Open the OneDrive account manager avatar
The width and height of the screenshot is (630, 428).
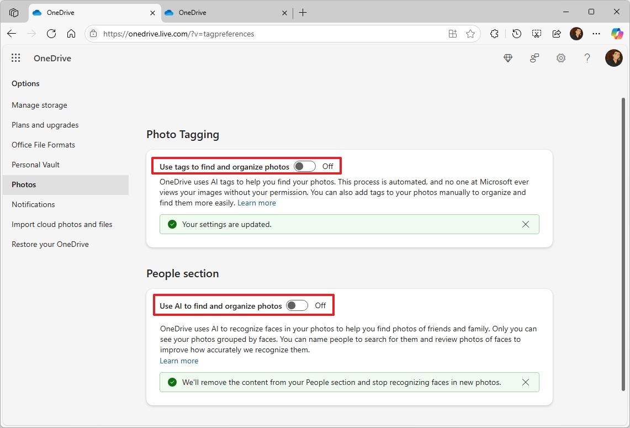point(614,59)
